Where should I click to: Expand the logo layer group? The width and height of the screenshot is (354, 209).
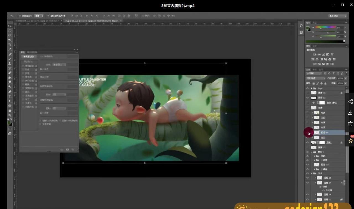pyautogui.click(x=312, y=88)
